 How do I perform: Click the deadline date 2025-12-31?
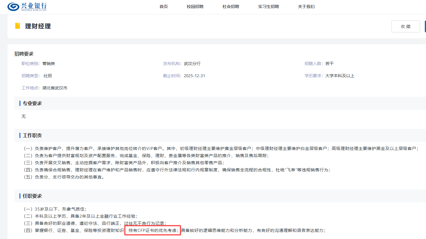[194, 76]
